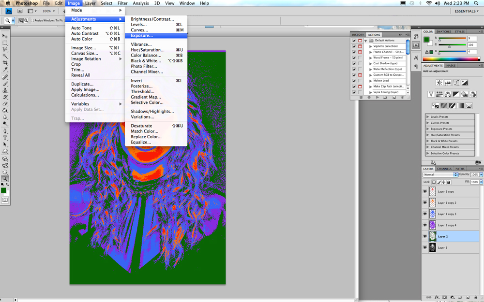Select the Magic Wand tool
484x302 pixels.
click(5, 56)
